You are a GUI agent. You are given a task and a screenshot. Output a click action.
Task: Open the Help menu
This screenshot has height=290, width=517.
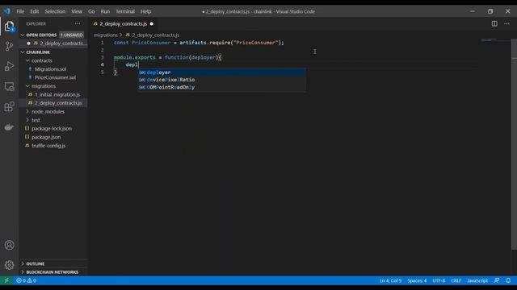tap(145, 11)
